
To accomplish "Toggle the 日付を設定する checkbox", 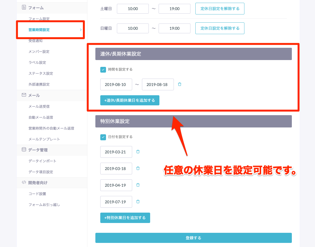I will point(103,137).
